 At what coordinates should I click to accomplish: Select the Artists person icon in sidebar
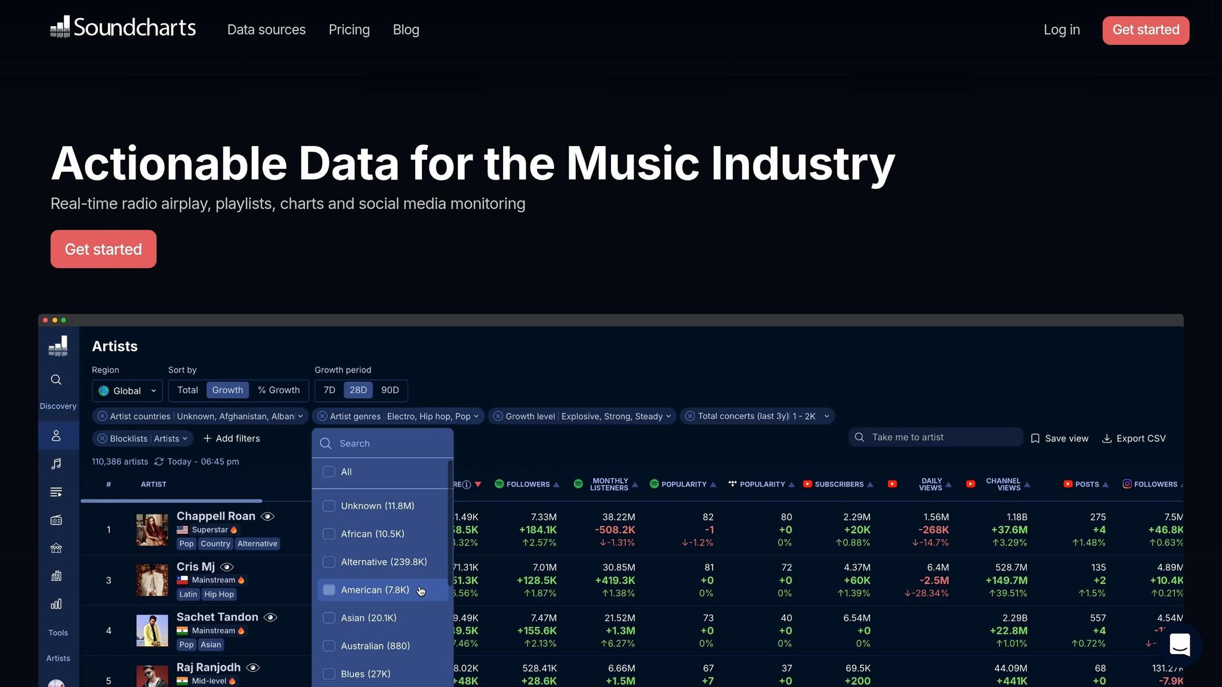[56, 436]
